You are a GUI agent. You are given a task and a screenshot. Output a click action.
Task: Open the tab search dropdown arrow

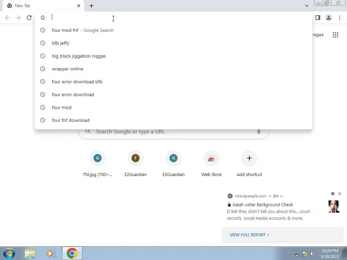306,6
